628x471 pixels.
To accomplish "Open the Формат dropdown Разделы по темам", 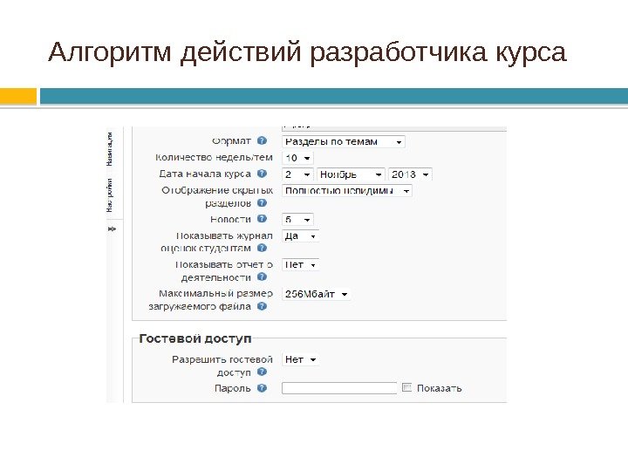I will [x=344, y=142].
